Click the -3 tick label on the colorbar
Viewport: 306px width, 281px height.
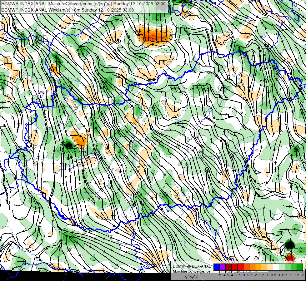tap(243, 275)
